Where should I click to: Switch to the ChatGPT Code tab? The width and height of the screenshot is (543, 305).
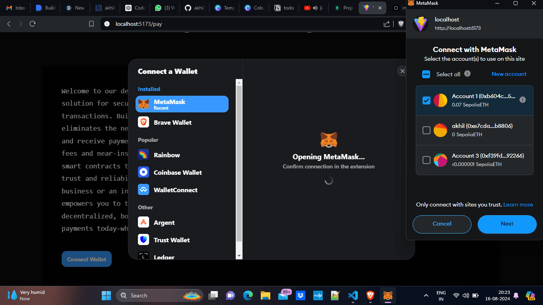pos(134,8)
